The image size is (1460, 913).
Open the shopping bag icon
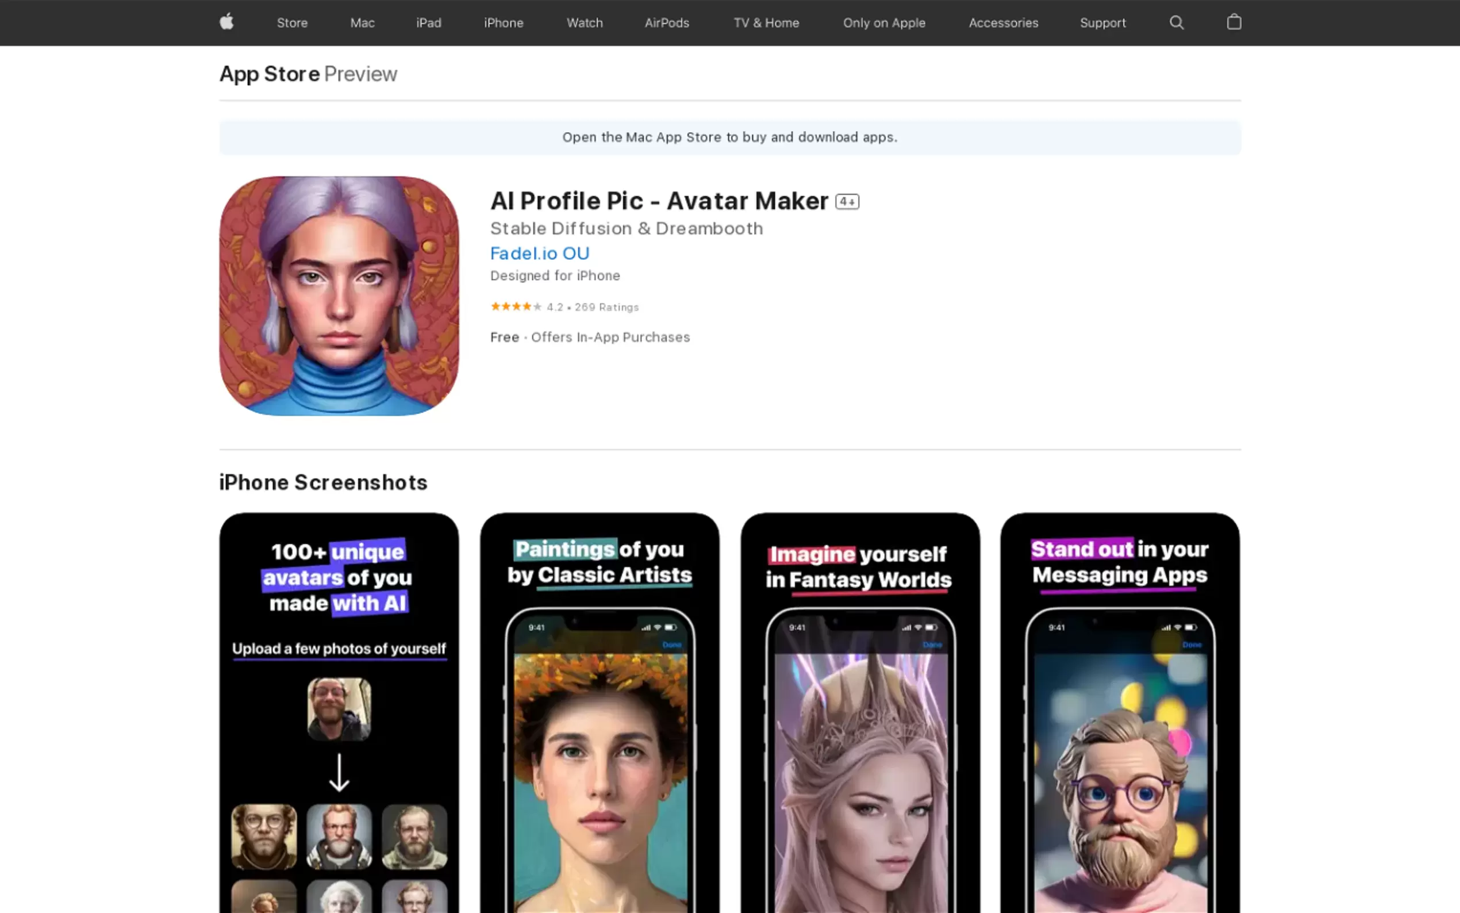pyautogui.click(x=1234, y=22)
